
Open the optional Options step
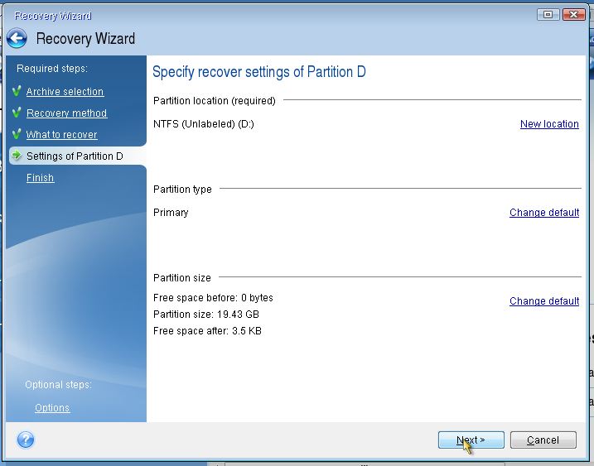pyautogui.click(x=52, y=408)
